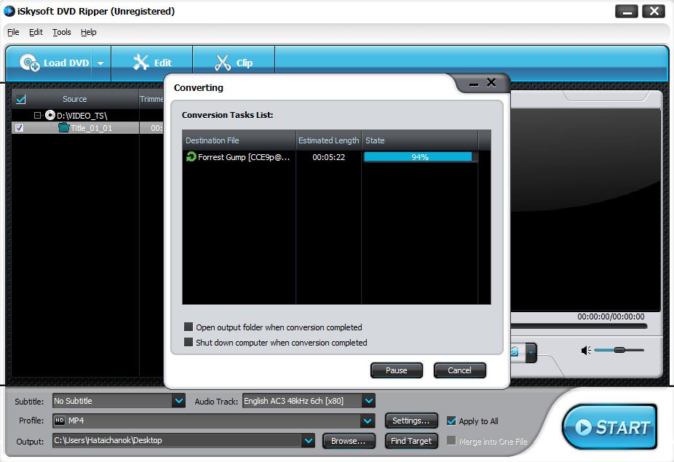
Task: Open the Subtitle dropdown
Action: pyautogui.click(x=179, y=401)
